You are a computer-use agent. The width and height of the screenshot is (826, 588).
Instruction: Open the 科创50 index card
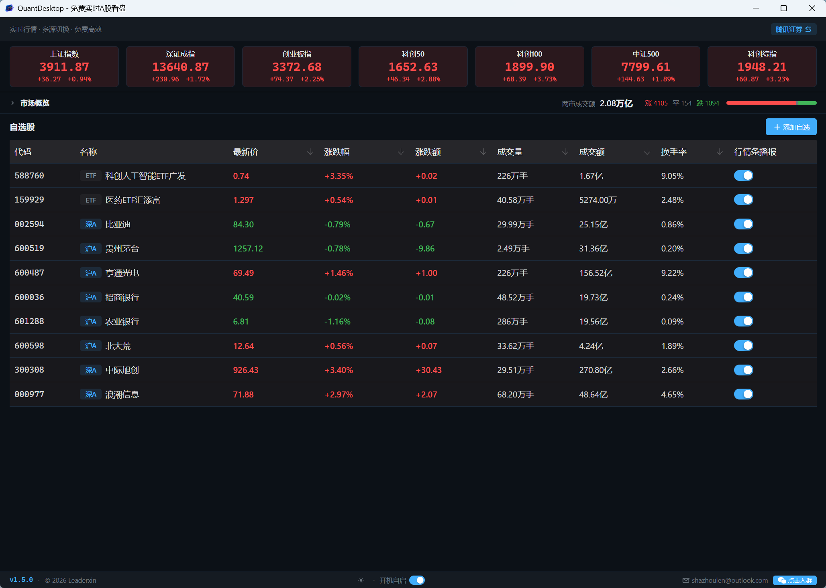(413, 67)
